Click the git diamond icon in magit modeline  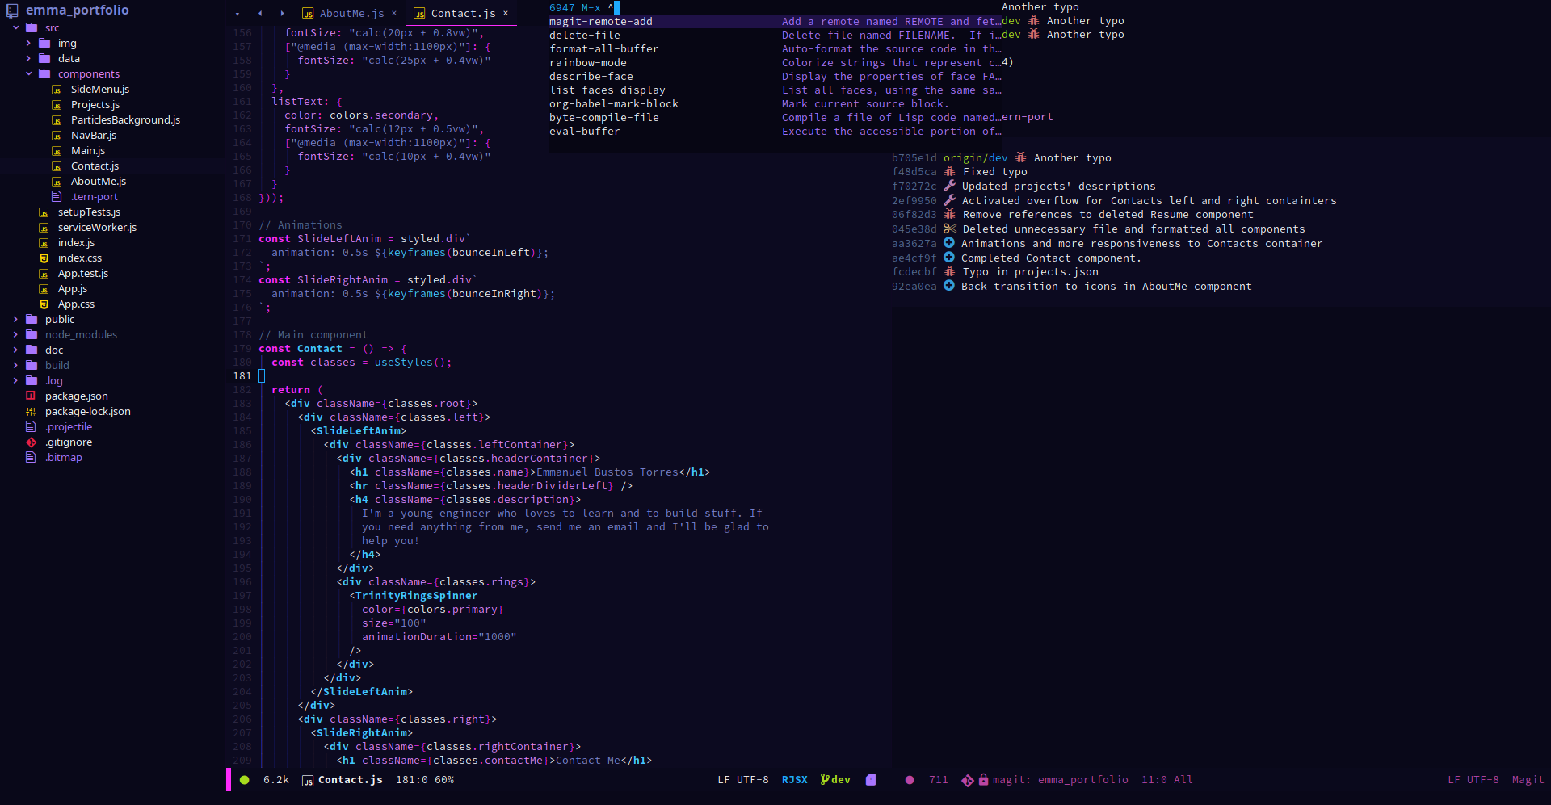coord(967,780)
